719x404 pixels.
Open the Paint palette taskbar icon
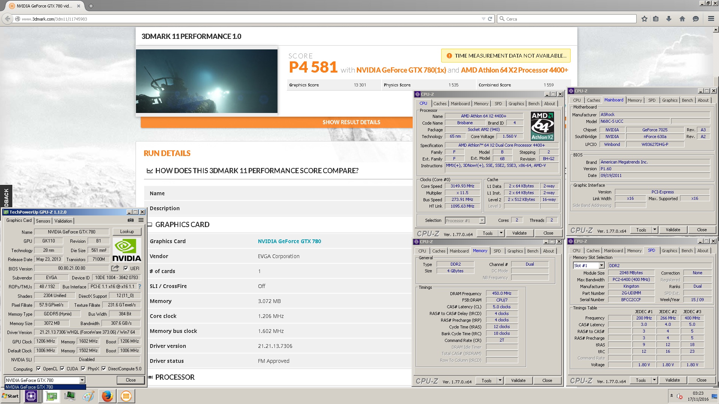pyautogui.click(x=88, y=396)
